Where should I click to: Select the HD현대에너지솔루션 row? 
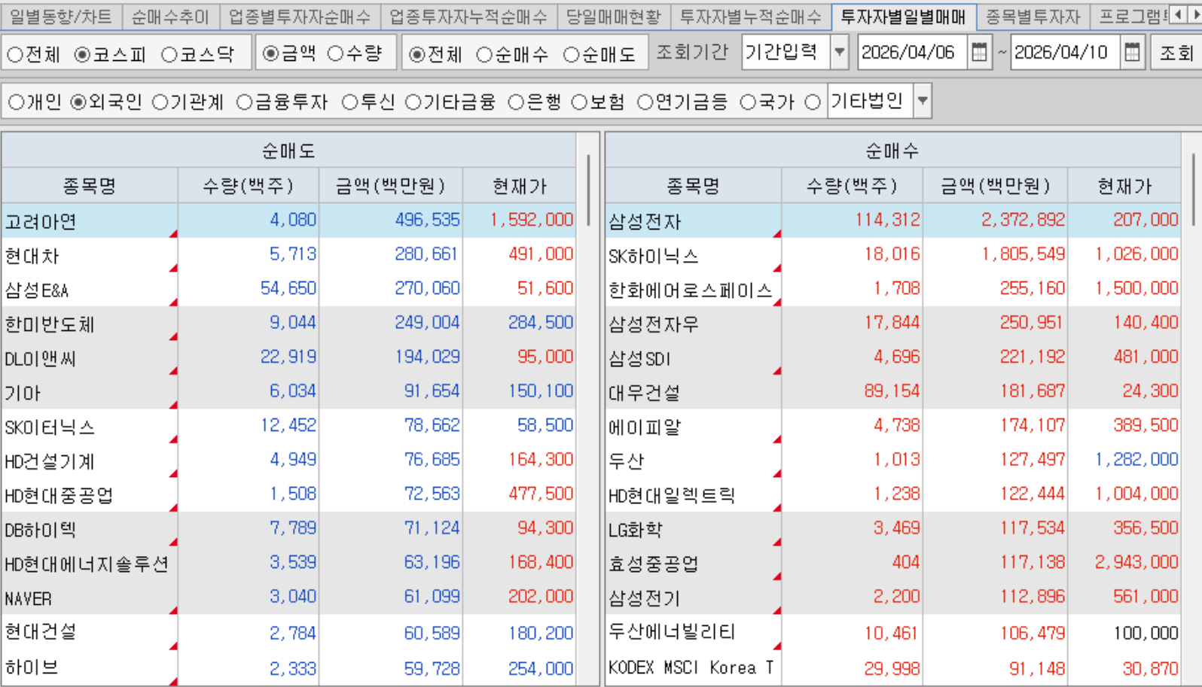[x=288, y=564]
